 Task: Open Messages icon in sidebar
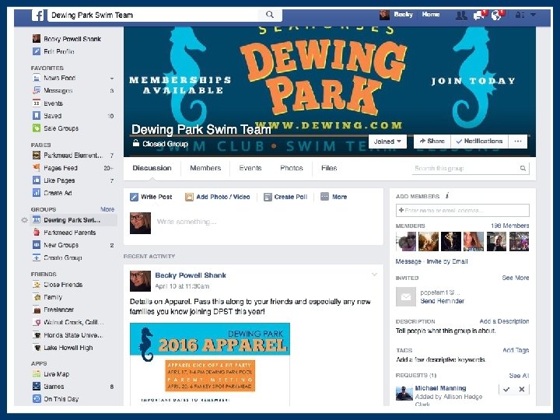point(37,91)
